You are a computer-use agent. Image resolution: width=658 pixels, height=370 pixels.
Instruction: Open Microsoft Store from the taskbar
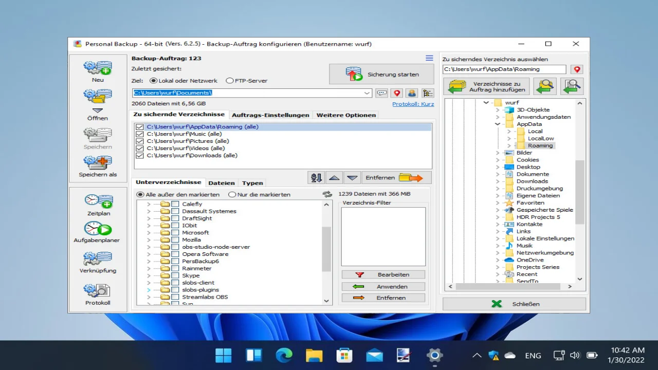tap(344, 355)
